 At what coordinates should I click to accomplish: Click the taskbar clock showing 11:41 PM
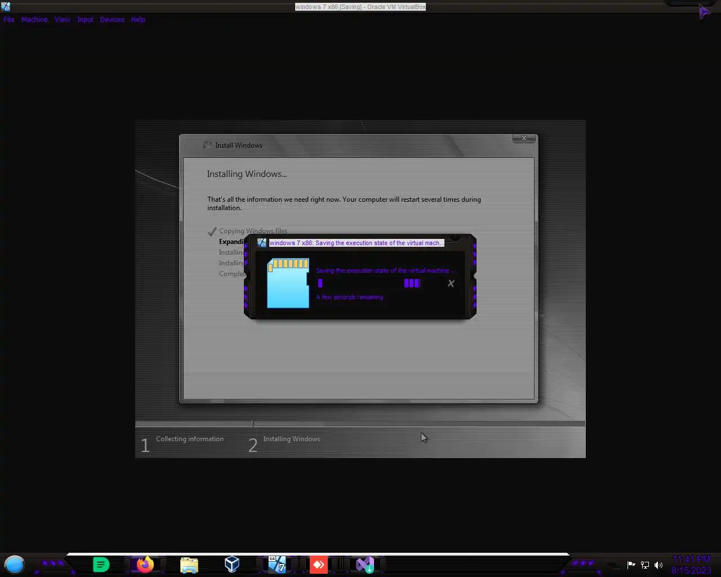(691, 565)
